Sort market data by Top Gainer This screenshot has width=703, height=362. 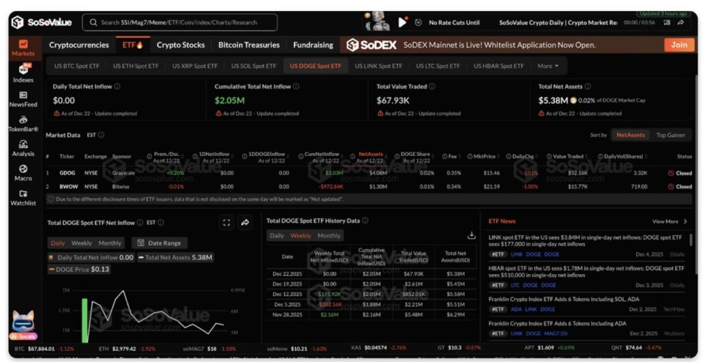point(670,135)
